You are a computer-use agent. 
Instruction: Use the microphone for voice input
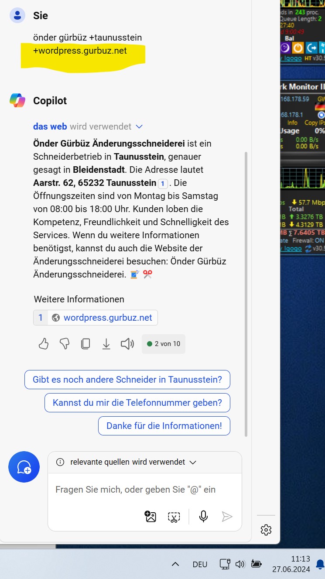(x=203, y=517)
